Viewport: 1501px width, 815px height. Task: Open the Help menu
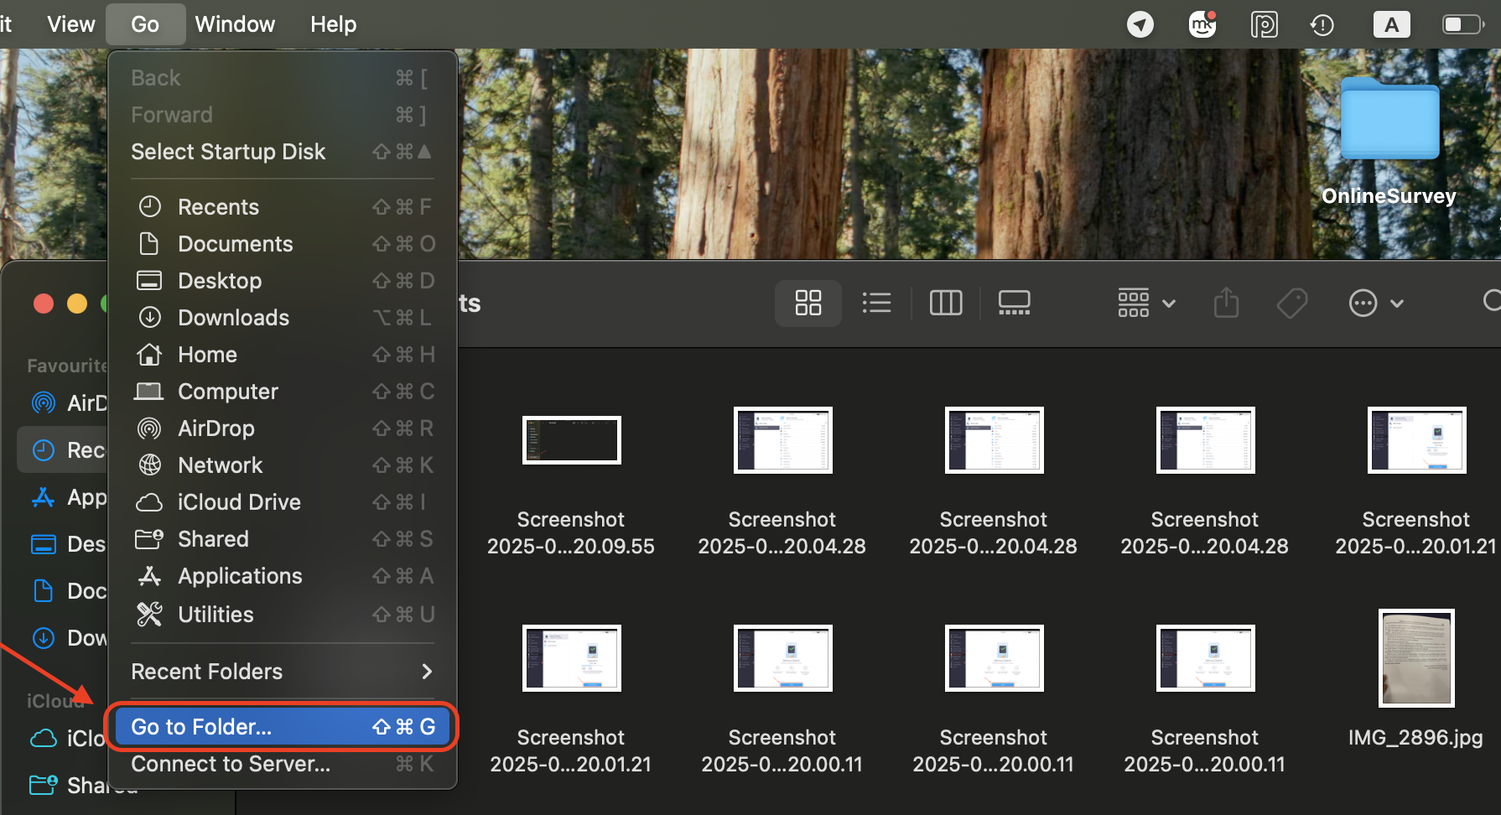coord(333,23)
